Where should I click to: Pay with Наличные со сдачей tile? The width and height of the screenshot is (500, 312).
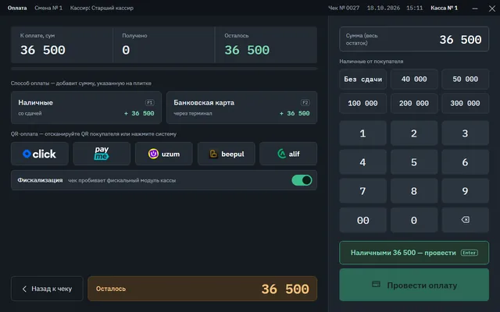pyautogui.click(x=86, y=108)
